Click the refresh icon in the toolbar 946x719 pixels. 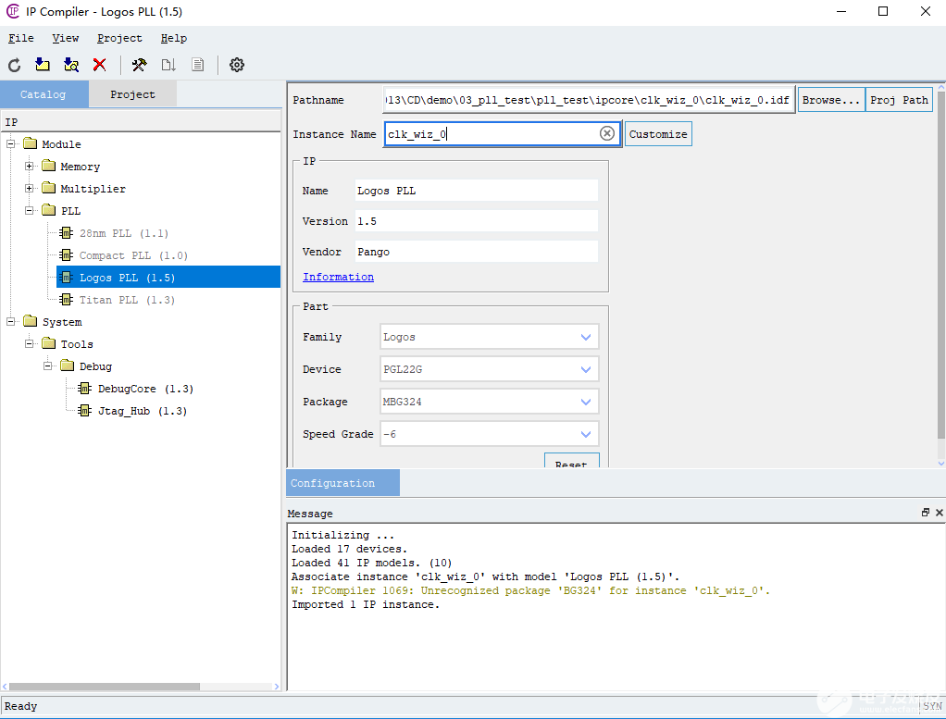[14, 65]
